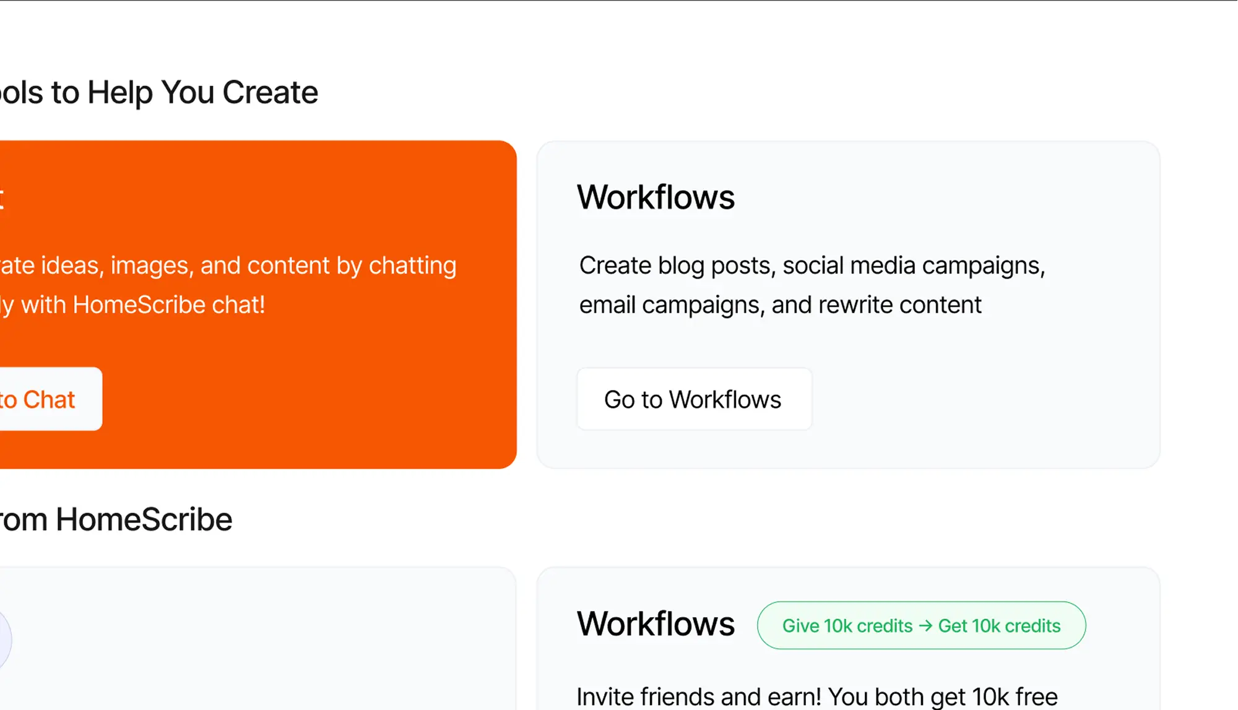Click "email campaigns, and rewrite content" line
The image size is (1238, 710).
coord(780,305)
